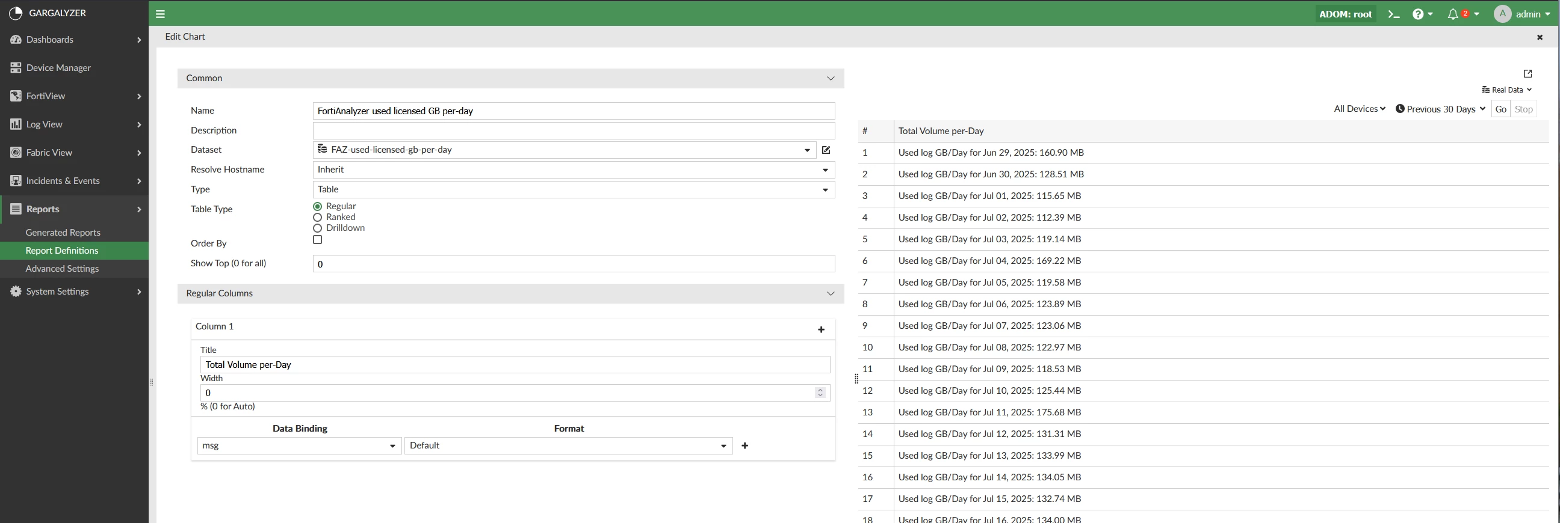Viewport: 1560px width, 523px height.
Task: Select the Drilldown table type
Action: click(x=317, y=228)
